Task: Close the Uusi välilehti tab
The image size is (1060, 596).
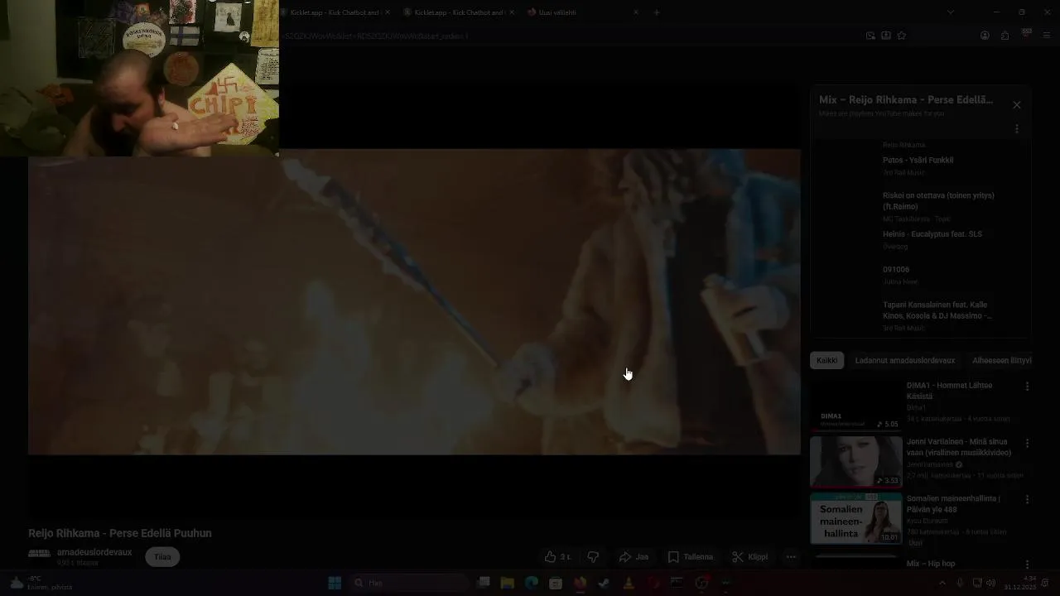Action: click(636, 12)
